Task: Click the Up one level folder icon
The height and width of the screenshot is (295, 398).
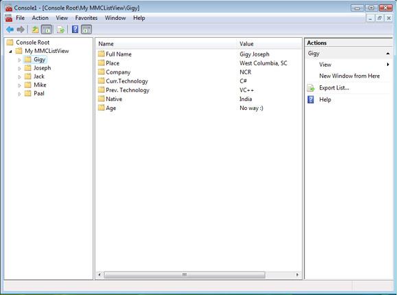Action: click(35, 30)
